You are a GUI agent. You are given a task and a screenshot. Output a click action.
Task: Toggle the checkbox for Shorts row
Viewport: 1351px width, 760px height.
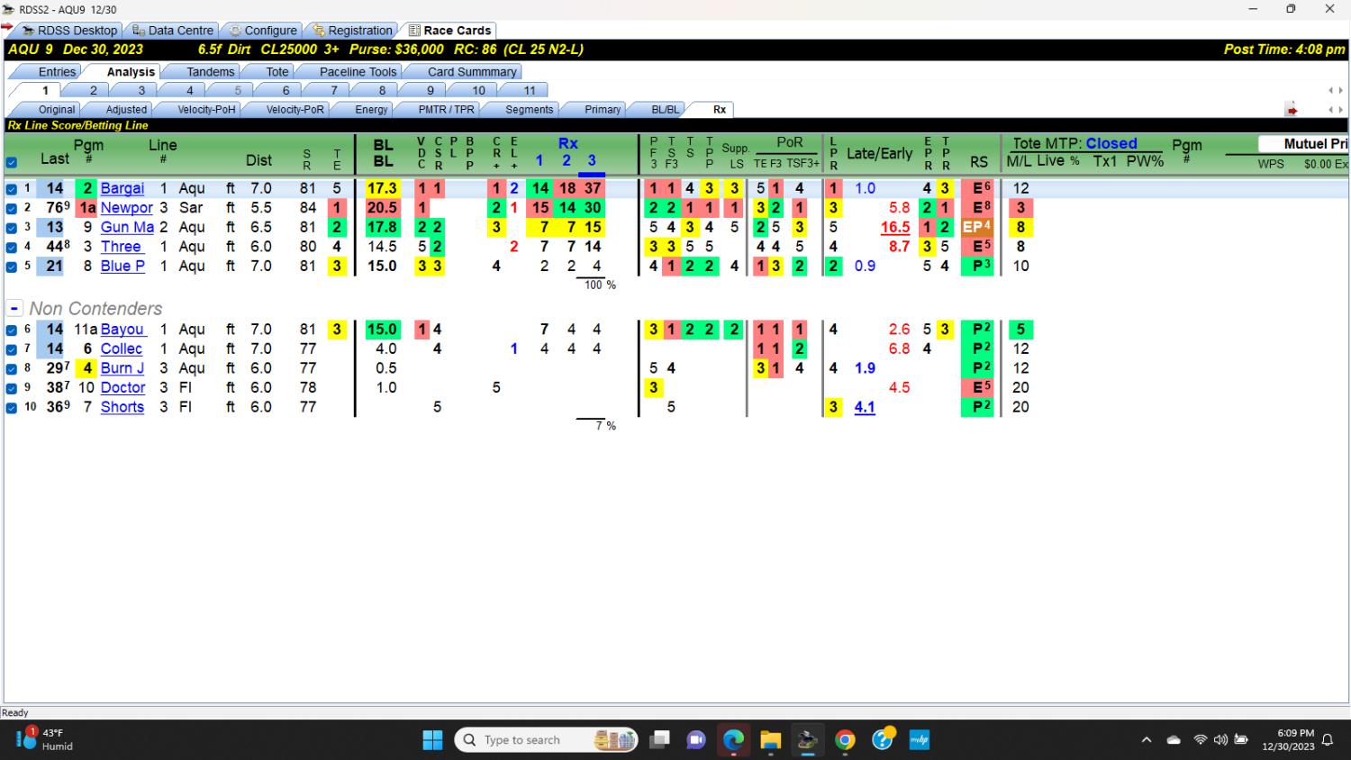pos(12,408)
